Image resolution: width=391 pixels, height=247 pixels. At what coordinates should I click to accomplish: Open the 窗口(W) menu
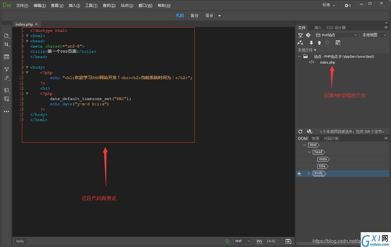coord(145,6)
